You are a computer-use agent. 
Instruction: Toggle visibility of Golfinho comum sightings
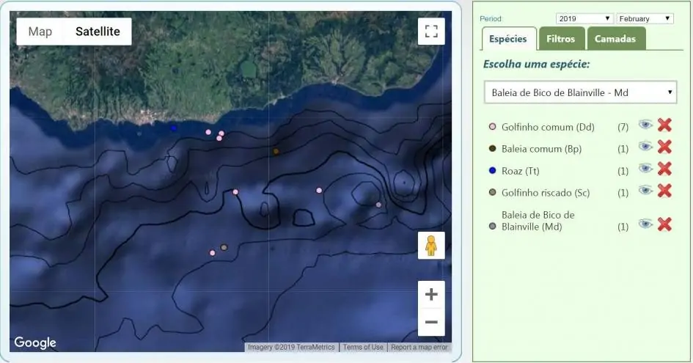645,125
